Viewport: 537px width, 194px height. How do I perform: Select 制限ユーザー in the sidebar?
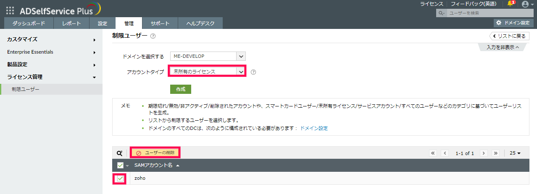[x=51, y=89]
